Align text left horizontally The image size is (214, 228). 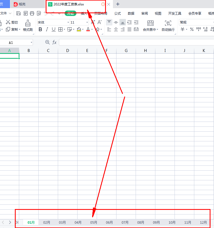pos(109,29)
